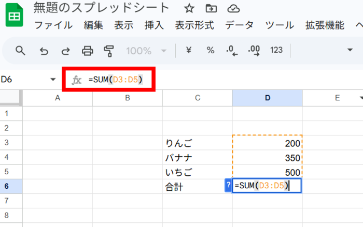
Task: Open the データ menu
Action: [239, 25]
